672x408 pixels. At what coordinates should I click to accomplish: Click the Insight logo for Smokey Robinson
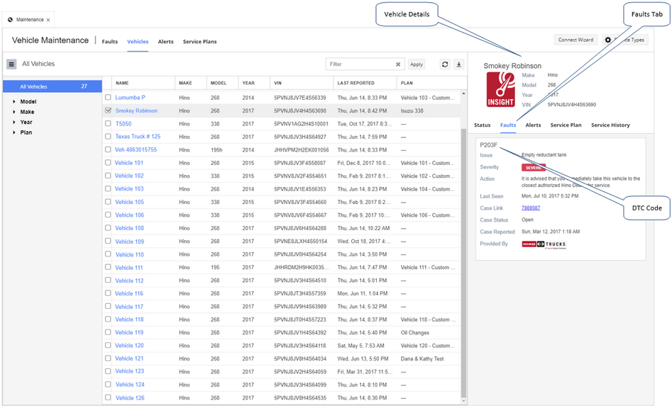[500, 89]
